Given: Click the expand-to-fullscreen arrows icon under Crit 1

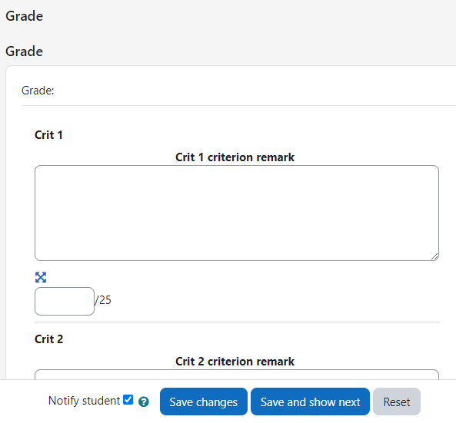Looking at the screenshot, I should click(x=41, y=277).
